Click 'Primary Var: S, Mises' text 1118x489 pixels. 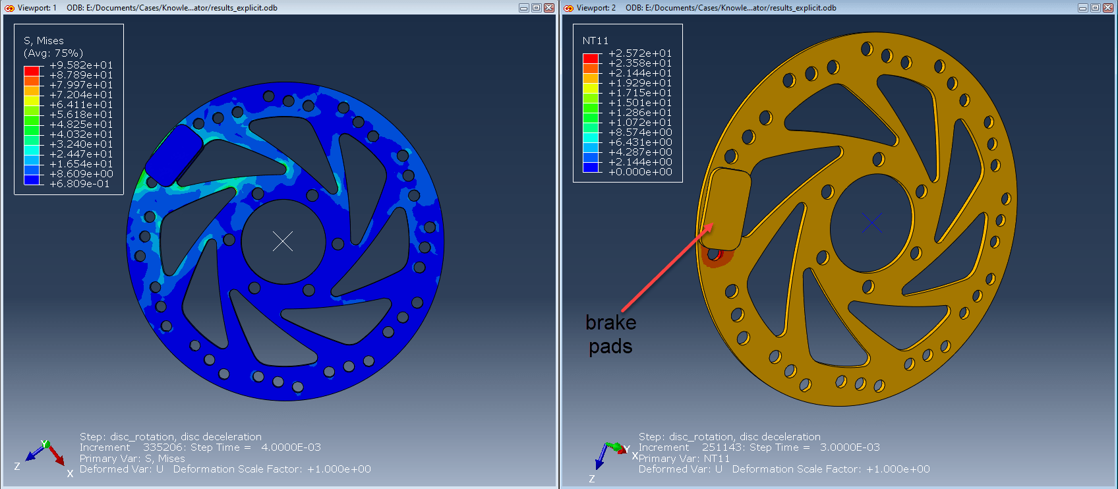132,459
